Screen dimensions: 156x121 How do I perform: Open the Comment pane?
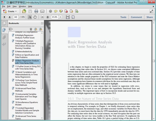136,17
